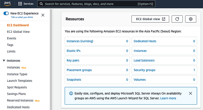The width and height of the screenshot is (203, 110).
Task: Open Resources settings gear
Action: (191, 19)
